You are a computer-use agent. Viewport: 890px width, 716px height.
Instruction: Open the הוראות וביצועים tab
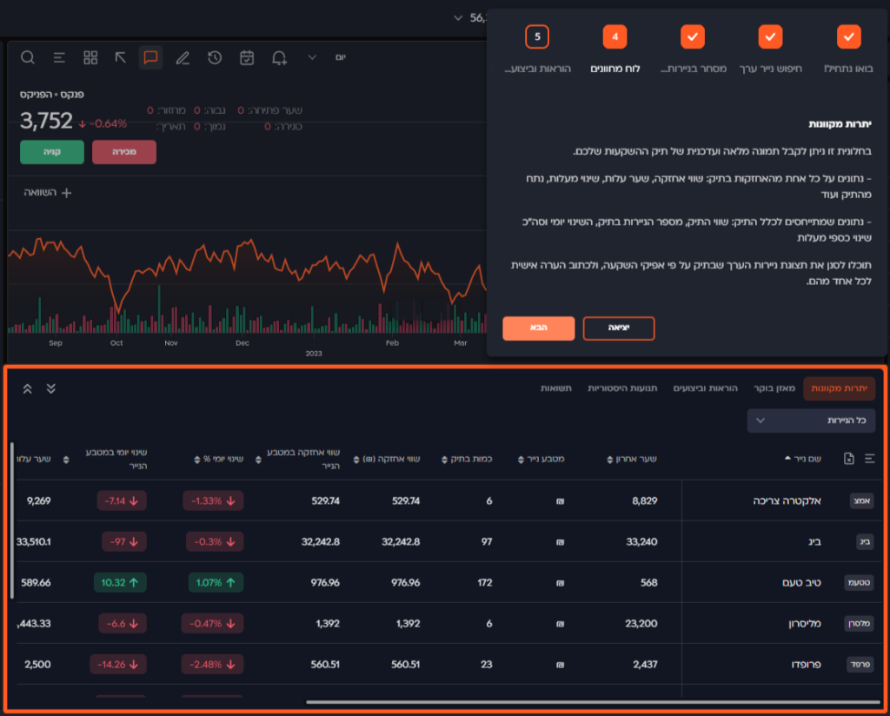705,388
